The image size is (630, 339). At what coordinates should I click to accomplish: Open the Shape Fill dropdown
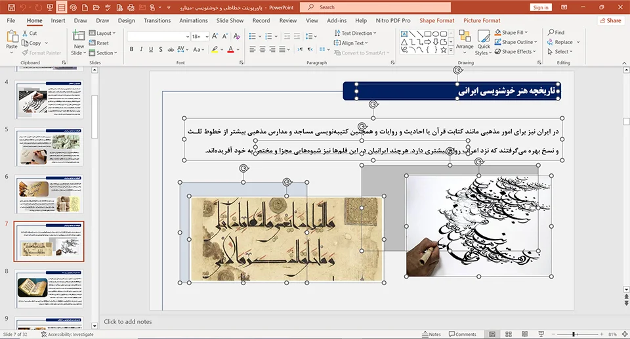point(511,32)
